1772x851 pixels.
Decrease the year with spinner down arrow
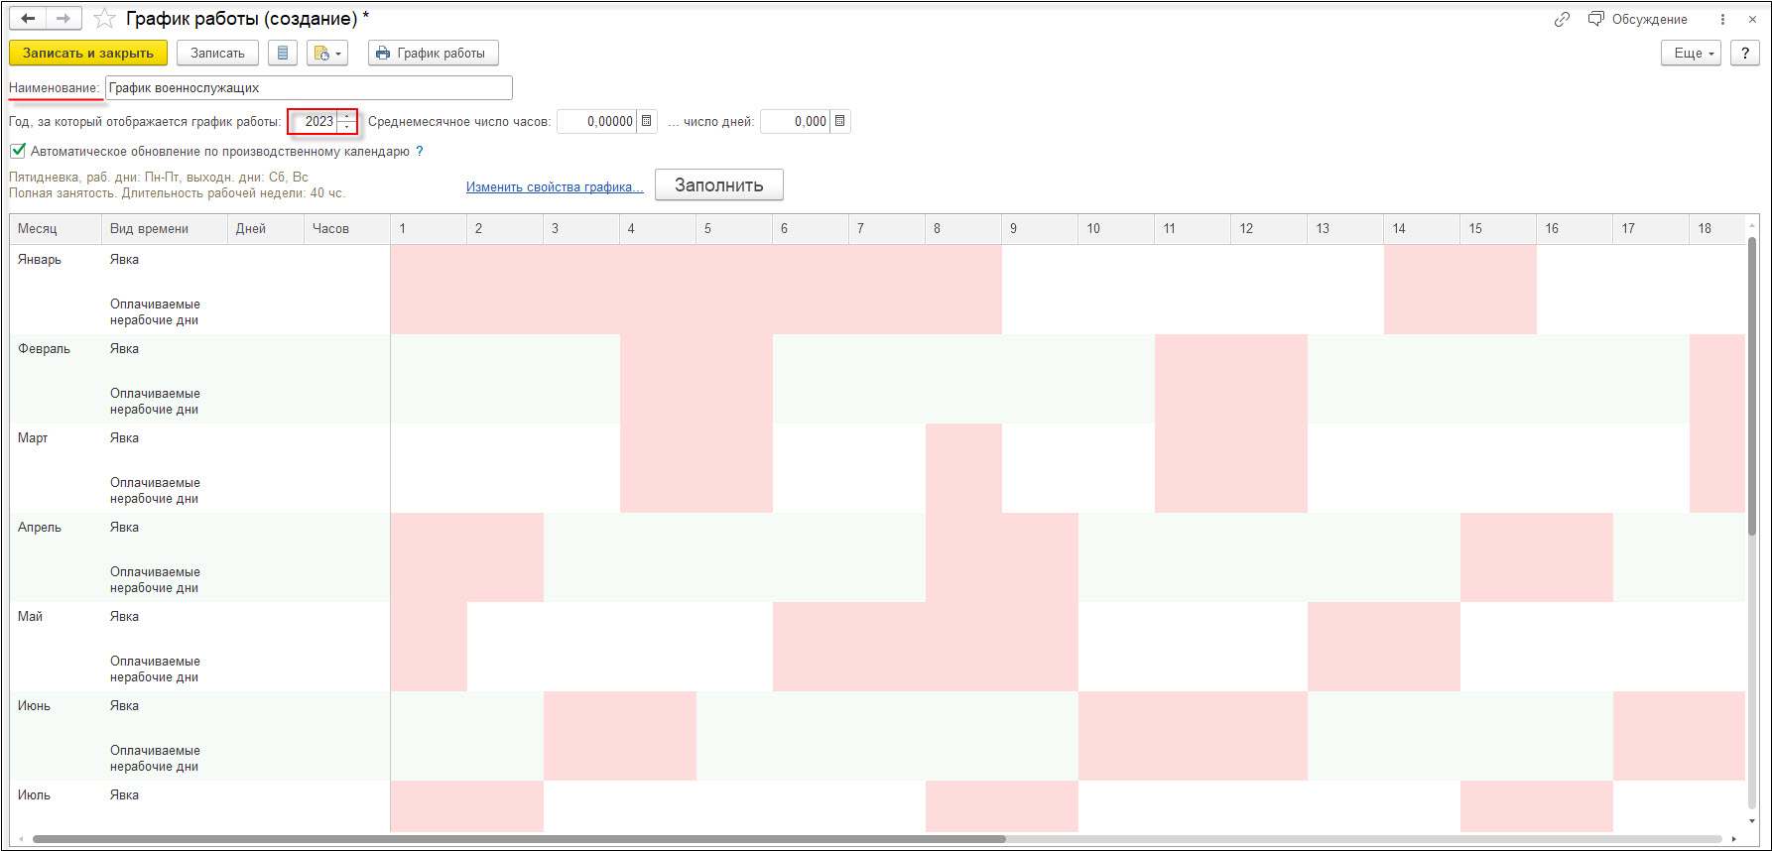pyautogui.click(x=347, y=127)
